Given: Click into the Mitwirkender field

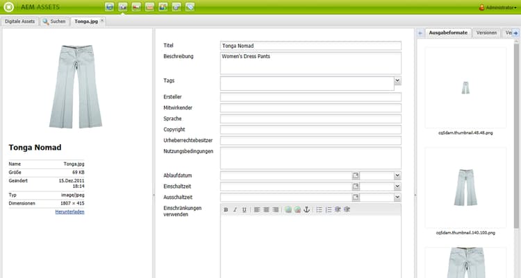Looking at the screenshot, I should [x=311, y=108].
